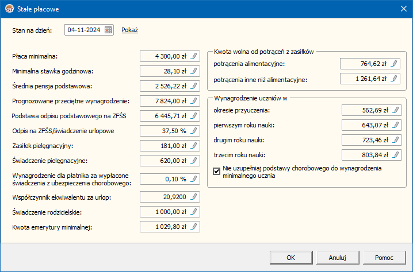Click the 2 526,22 zł value field
Screen dimensions: 413x272
tap(170, 86)
